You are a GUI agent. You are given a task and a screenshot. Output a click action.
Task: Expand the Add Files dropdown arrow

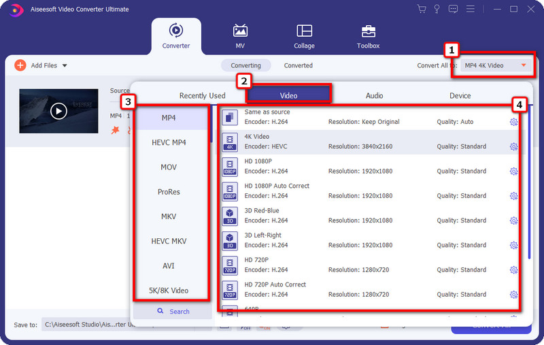click(x=65, y=66)
